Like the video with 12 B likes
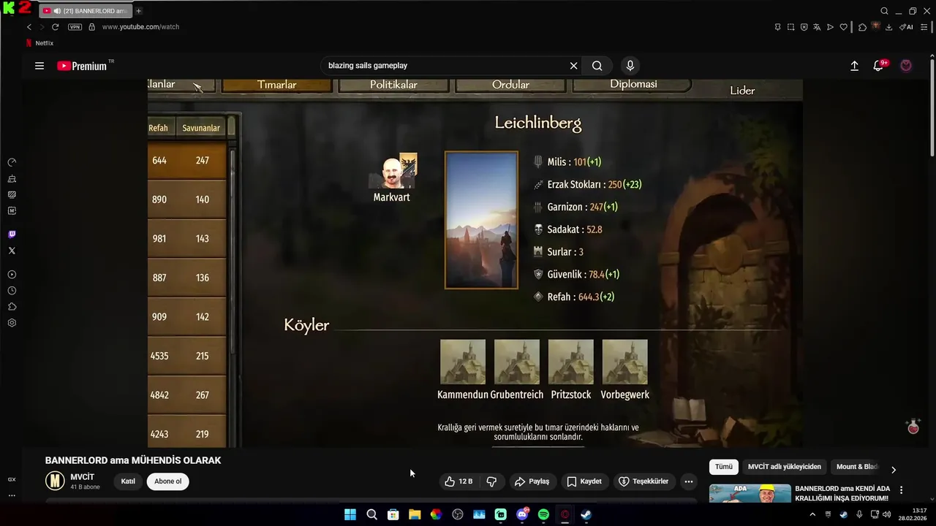936x526 pixels. coord(459,481)
